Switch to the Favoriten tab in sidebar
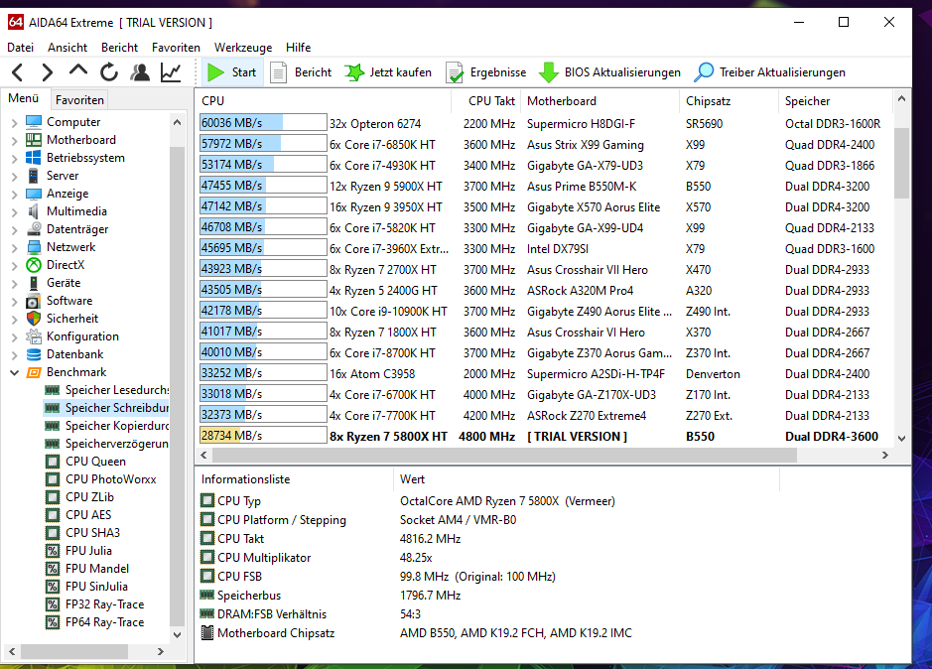932x669 pixels. tap(79, 100)
